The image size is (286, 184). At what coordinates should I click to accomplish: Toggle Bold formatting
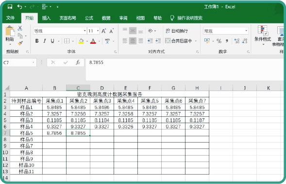point(37,41)
